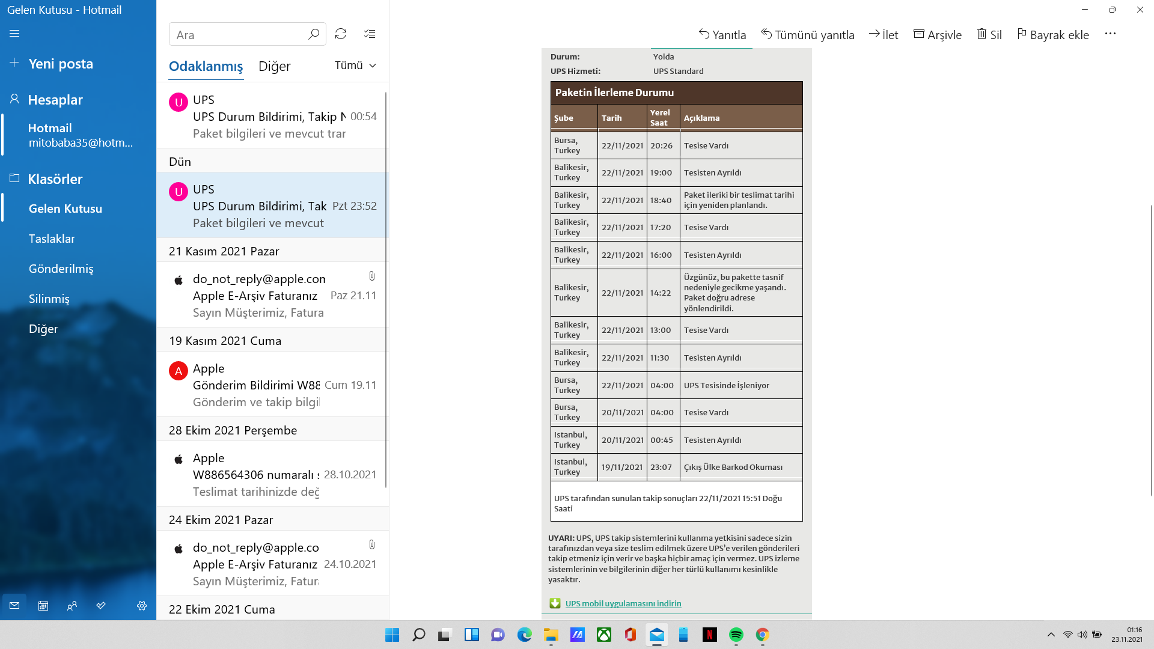Click reading pane vertical scrollbar

[1152, 350]
